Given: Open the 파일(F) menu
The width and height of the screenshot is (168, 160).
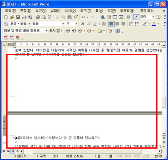Looking at the screenshot, I should (x=10, y=10).
